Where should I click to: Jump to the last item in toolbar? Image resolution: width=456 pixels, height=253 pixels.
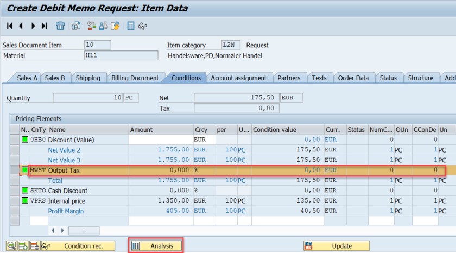(45, 26)
